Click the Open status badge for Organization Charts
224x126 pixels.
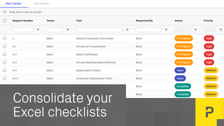[x=180, y=70]
